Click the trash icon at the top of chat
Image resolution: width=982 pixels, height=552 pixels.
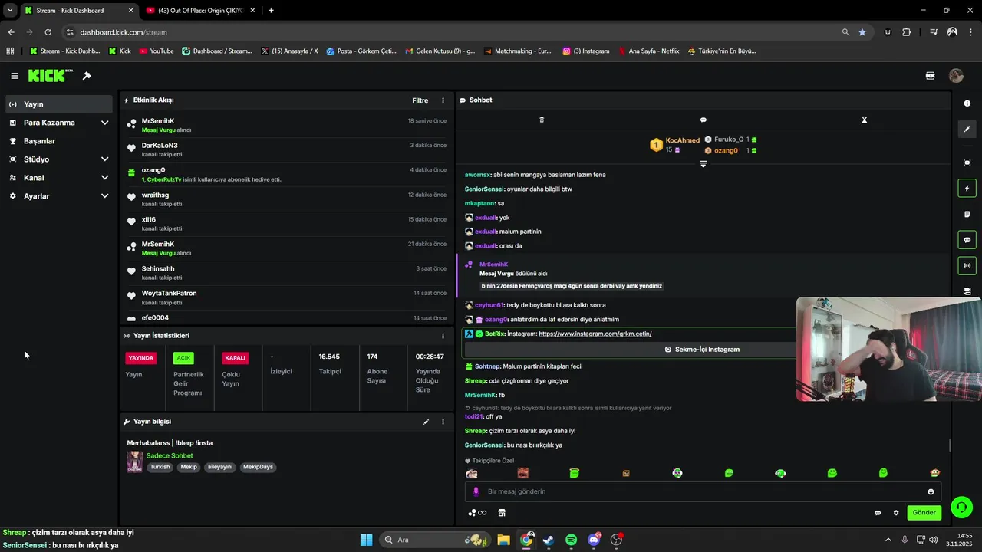point(542,120)
